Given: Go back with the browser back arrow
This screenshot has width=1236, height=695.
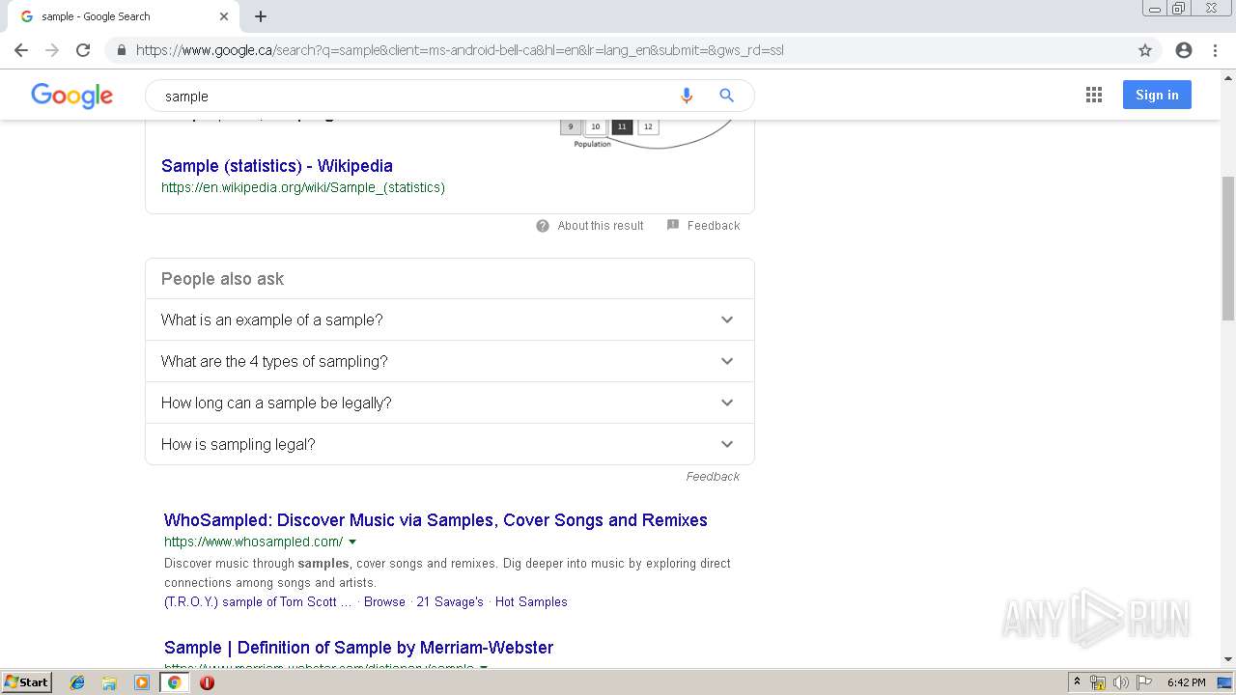Looking at the screenshot, I should (x=21, y=50).
